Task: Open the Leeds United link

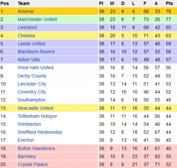Action: (31, 44)
